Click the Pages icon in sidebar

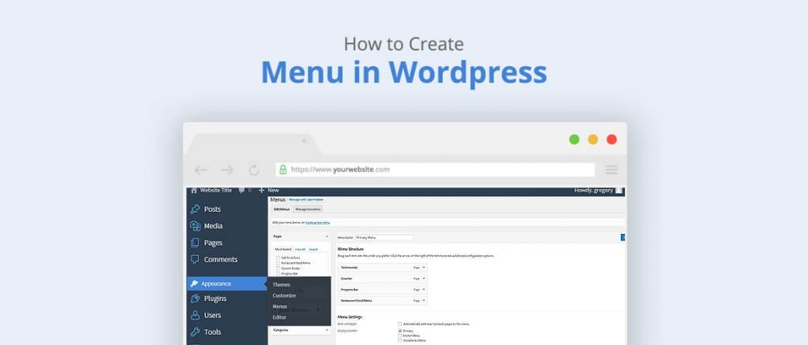[x=196, y=243]
